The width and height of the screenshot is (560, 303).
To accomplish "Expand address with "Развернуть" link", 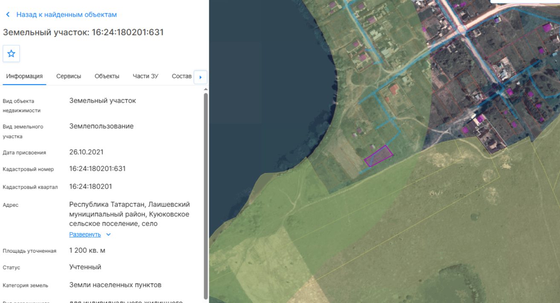I will pyautogui.click(x=85, y=234).
